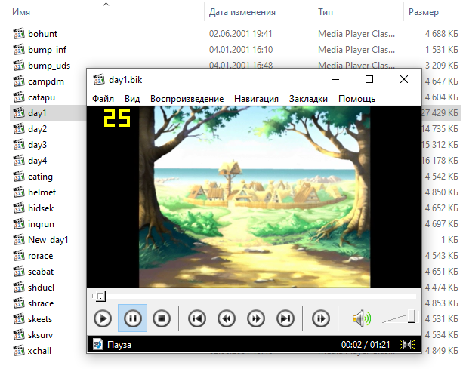The width and height of the screenshot is (469, 369).
Task: Click the stereo audio indicator in status bar
Action: point(407,345)
